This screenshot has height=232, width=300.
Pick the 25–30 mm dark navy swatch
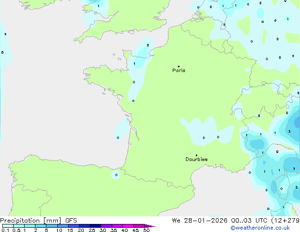coord(96,226)
